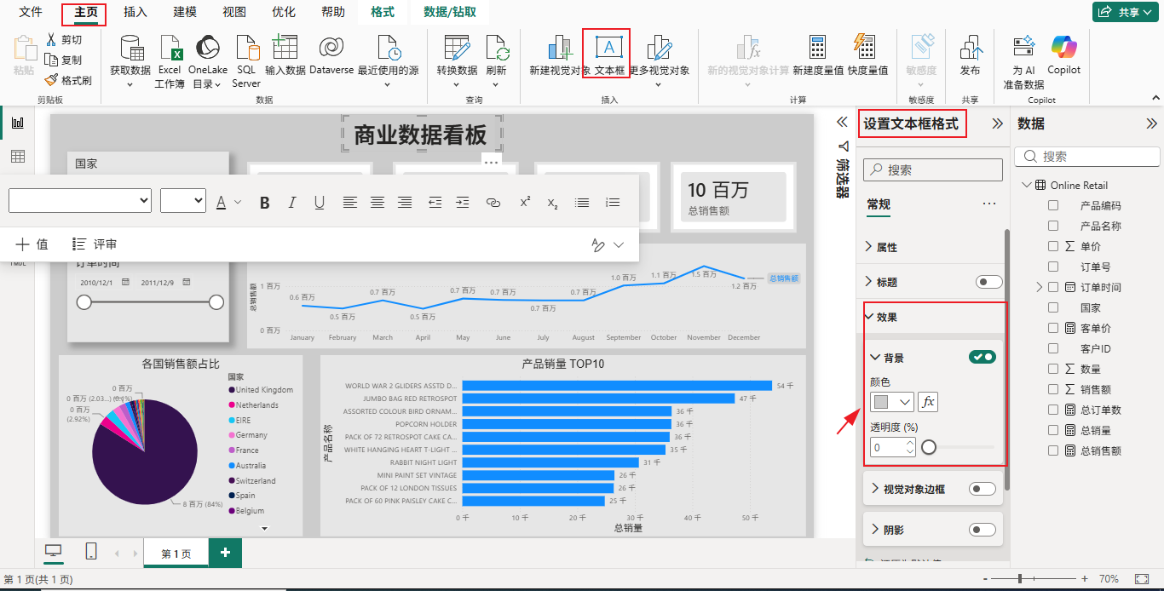Toggle italic in text toolbar
Viewport: 1164px width, 591px height.
click(292, 203)
